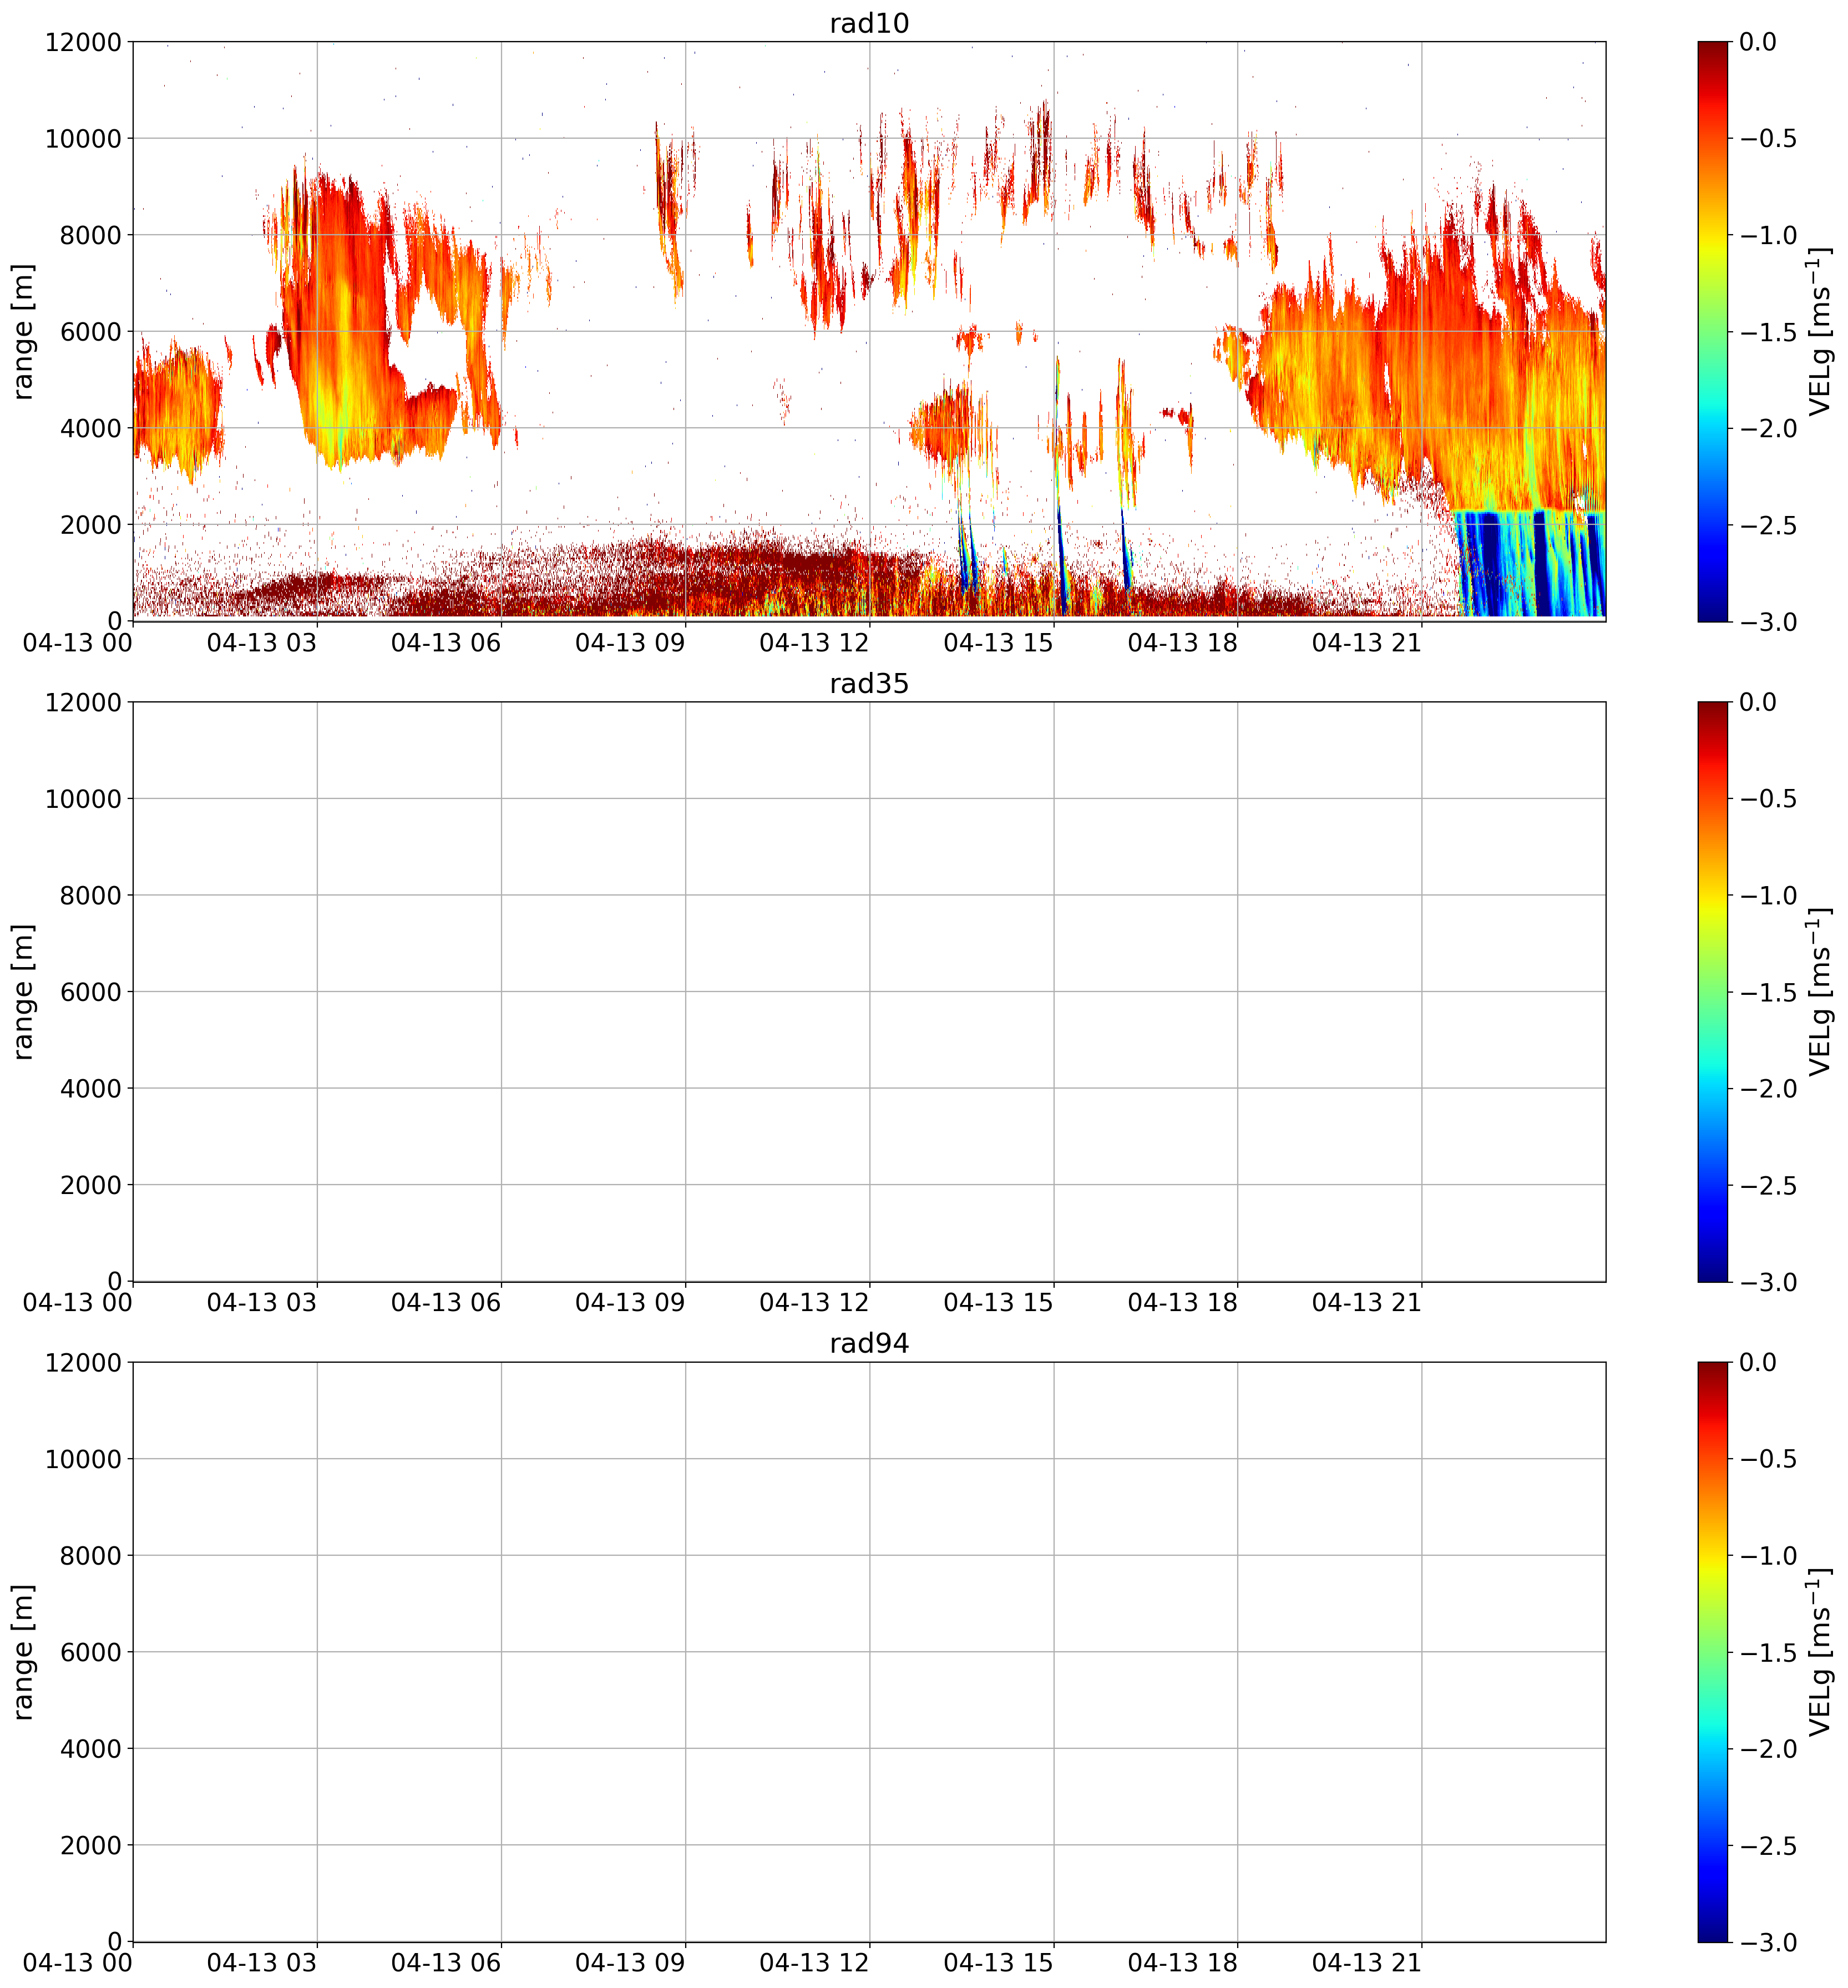Click the rad94 colorbar
The image size is (1848, 1988).
(x=1712, y=1651)
